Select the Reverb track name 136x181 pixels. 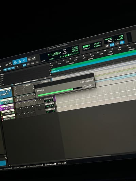6,99
